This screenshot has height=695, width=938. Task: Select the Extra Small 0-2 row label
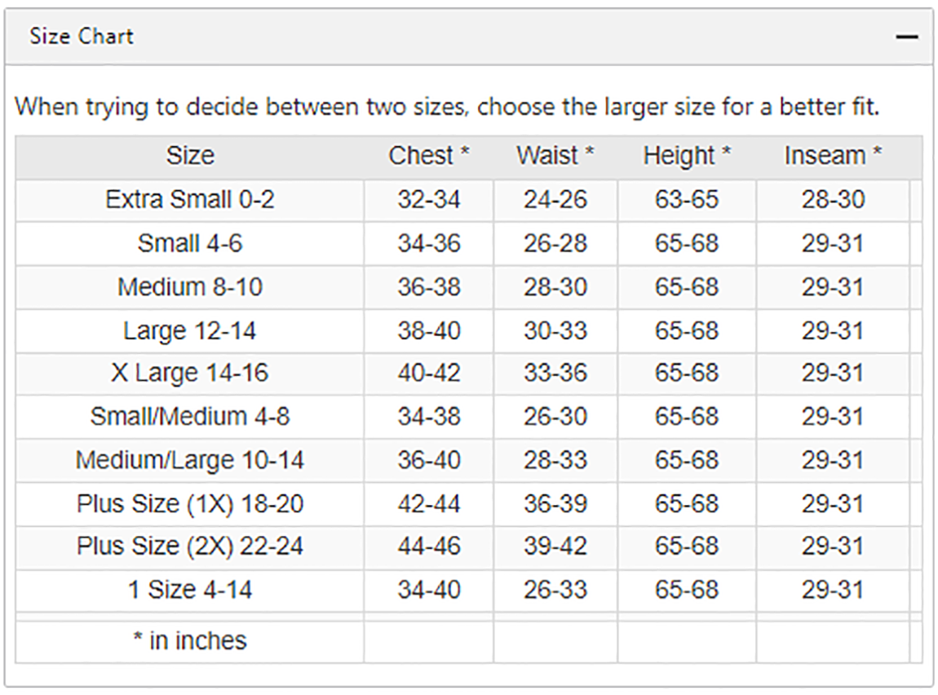click(189, 201)
